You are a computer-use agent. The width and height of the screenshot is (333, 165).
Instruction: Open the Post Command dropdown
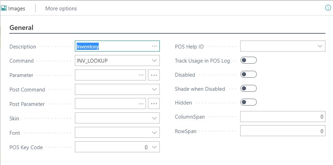pyautogui.click(x=154, y=89)
